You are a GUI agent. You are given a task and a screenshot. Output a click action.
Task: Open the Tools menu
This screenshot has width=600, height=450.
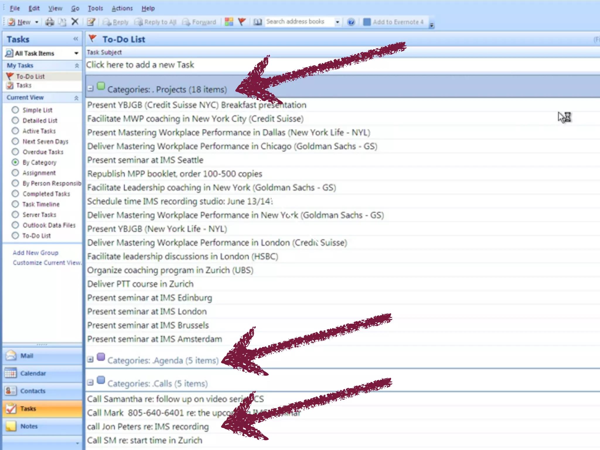(95, 8)
